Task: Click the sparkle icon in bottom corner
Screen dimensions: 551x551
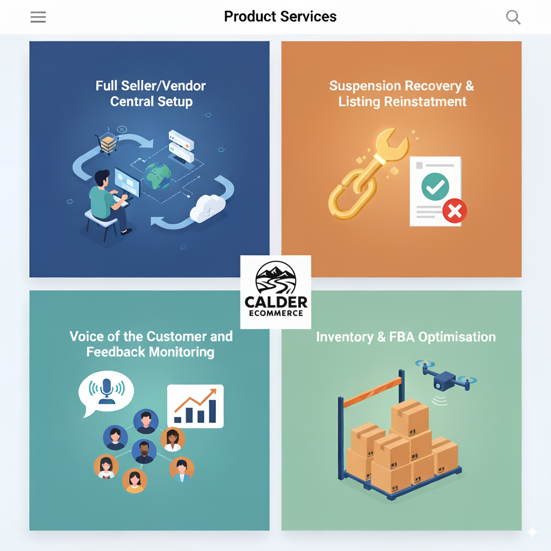Action: (532, 532)
